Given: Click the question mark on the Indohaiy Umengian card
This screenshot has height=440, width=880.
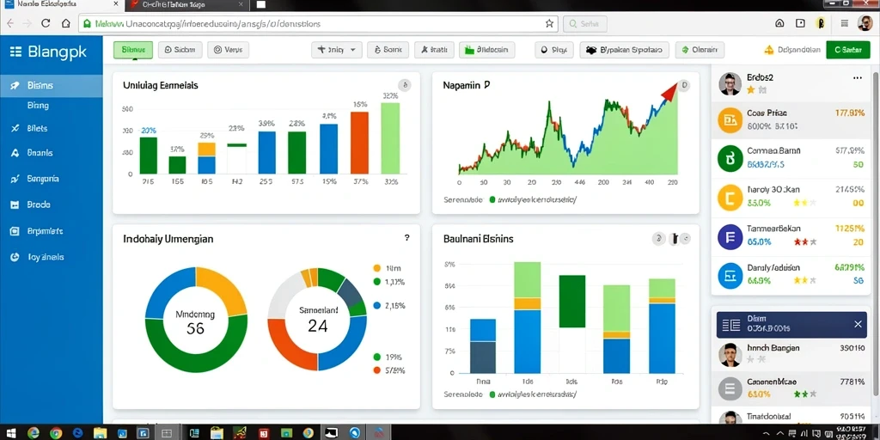Looking at the screenshot, I should pyautogui.click(x=406, y=238).
